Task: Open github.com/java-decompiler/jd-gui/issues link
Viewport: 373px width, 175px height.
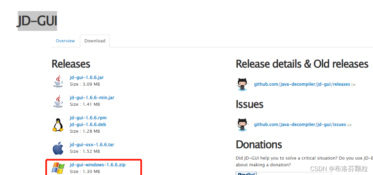Action: tap(300, 125)
